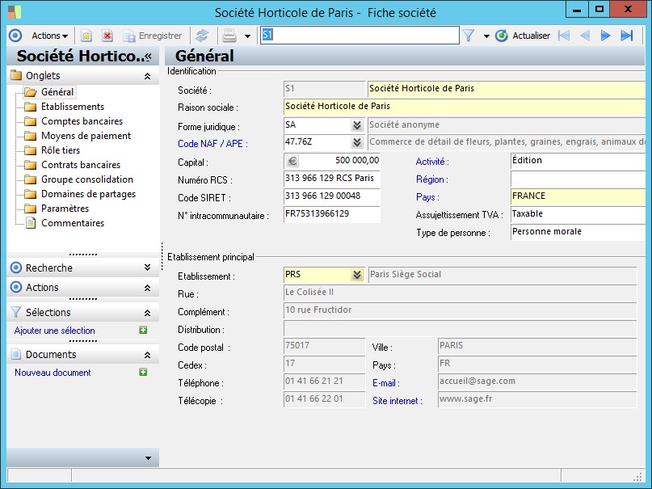Collapse the Onglets panel
Image resolution: width=652 pixels, height=489 pixels.
tap(146, 76)
